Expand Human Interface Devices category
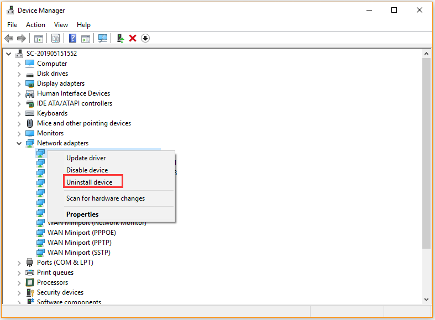Image resolution: width=435 pixels, height=320 pixels. pos(19,94)
